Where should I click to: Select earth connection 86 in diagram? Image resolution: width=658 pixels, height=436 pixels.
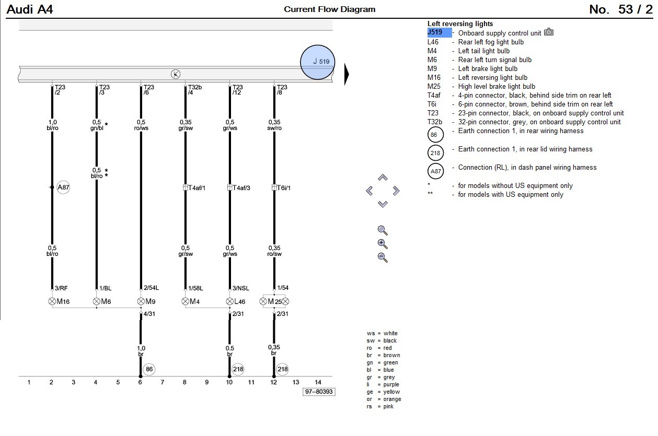coord(148,369)
